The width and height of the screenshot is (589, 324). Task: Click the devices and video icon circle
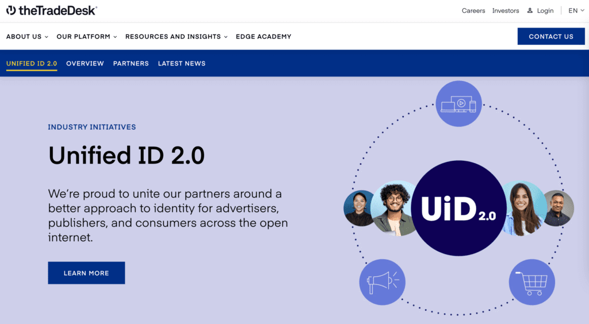(458, 103)
